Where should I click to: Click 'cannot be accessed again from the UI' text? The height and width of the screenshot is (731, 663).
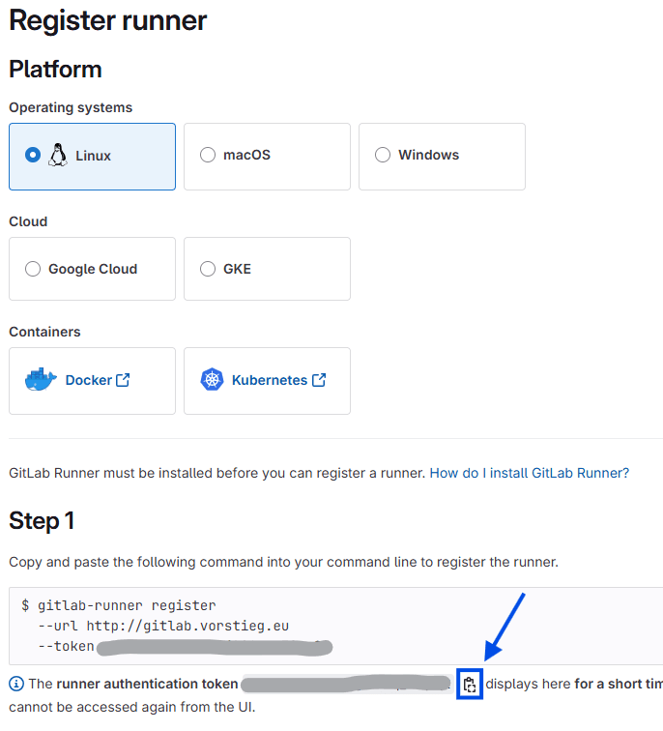pyautogui.click(x=131, y=707)
